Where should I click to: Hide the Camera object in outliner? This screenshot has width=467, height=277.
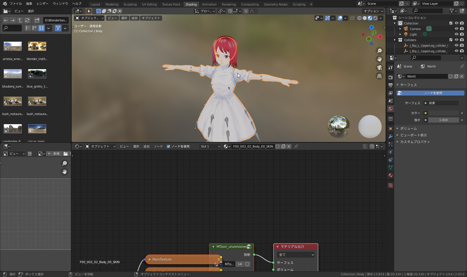coord(456,29)
